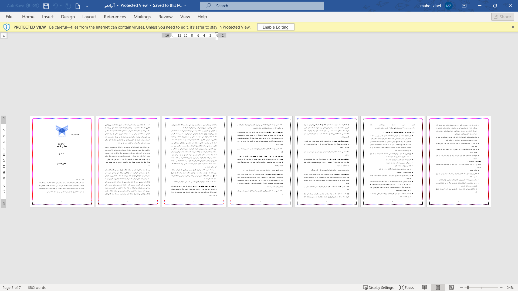Open the References tab
This screenshot has height=291, width=518.
coord(115,17)
